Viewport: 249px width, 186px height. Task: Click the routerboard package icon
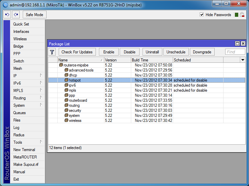point(66,100)
